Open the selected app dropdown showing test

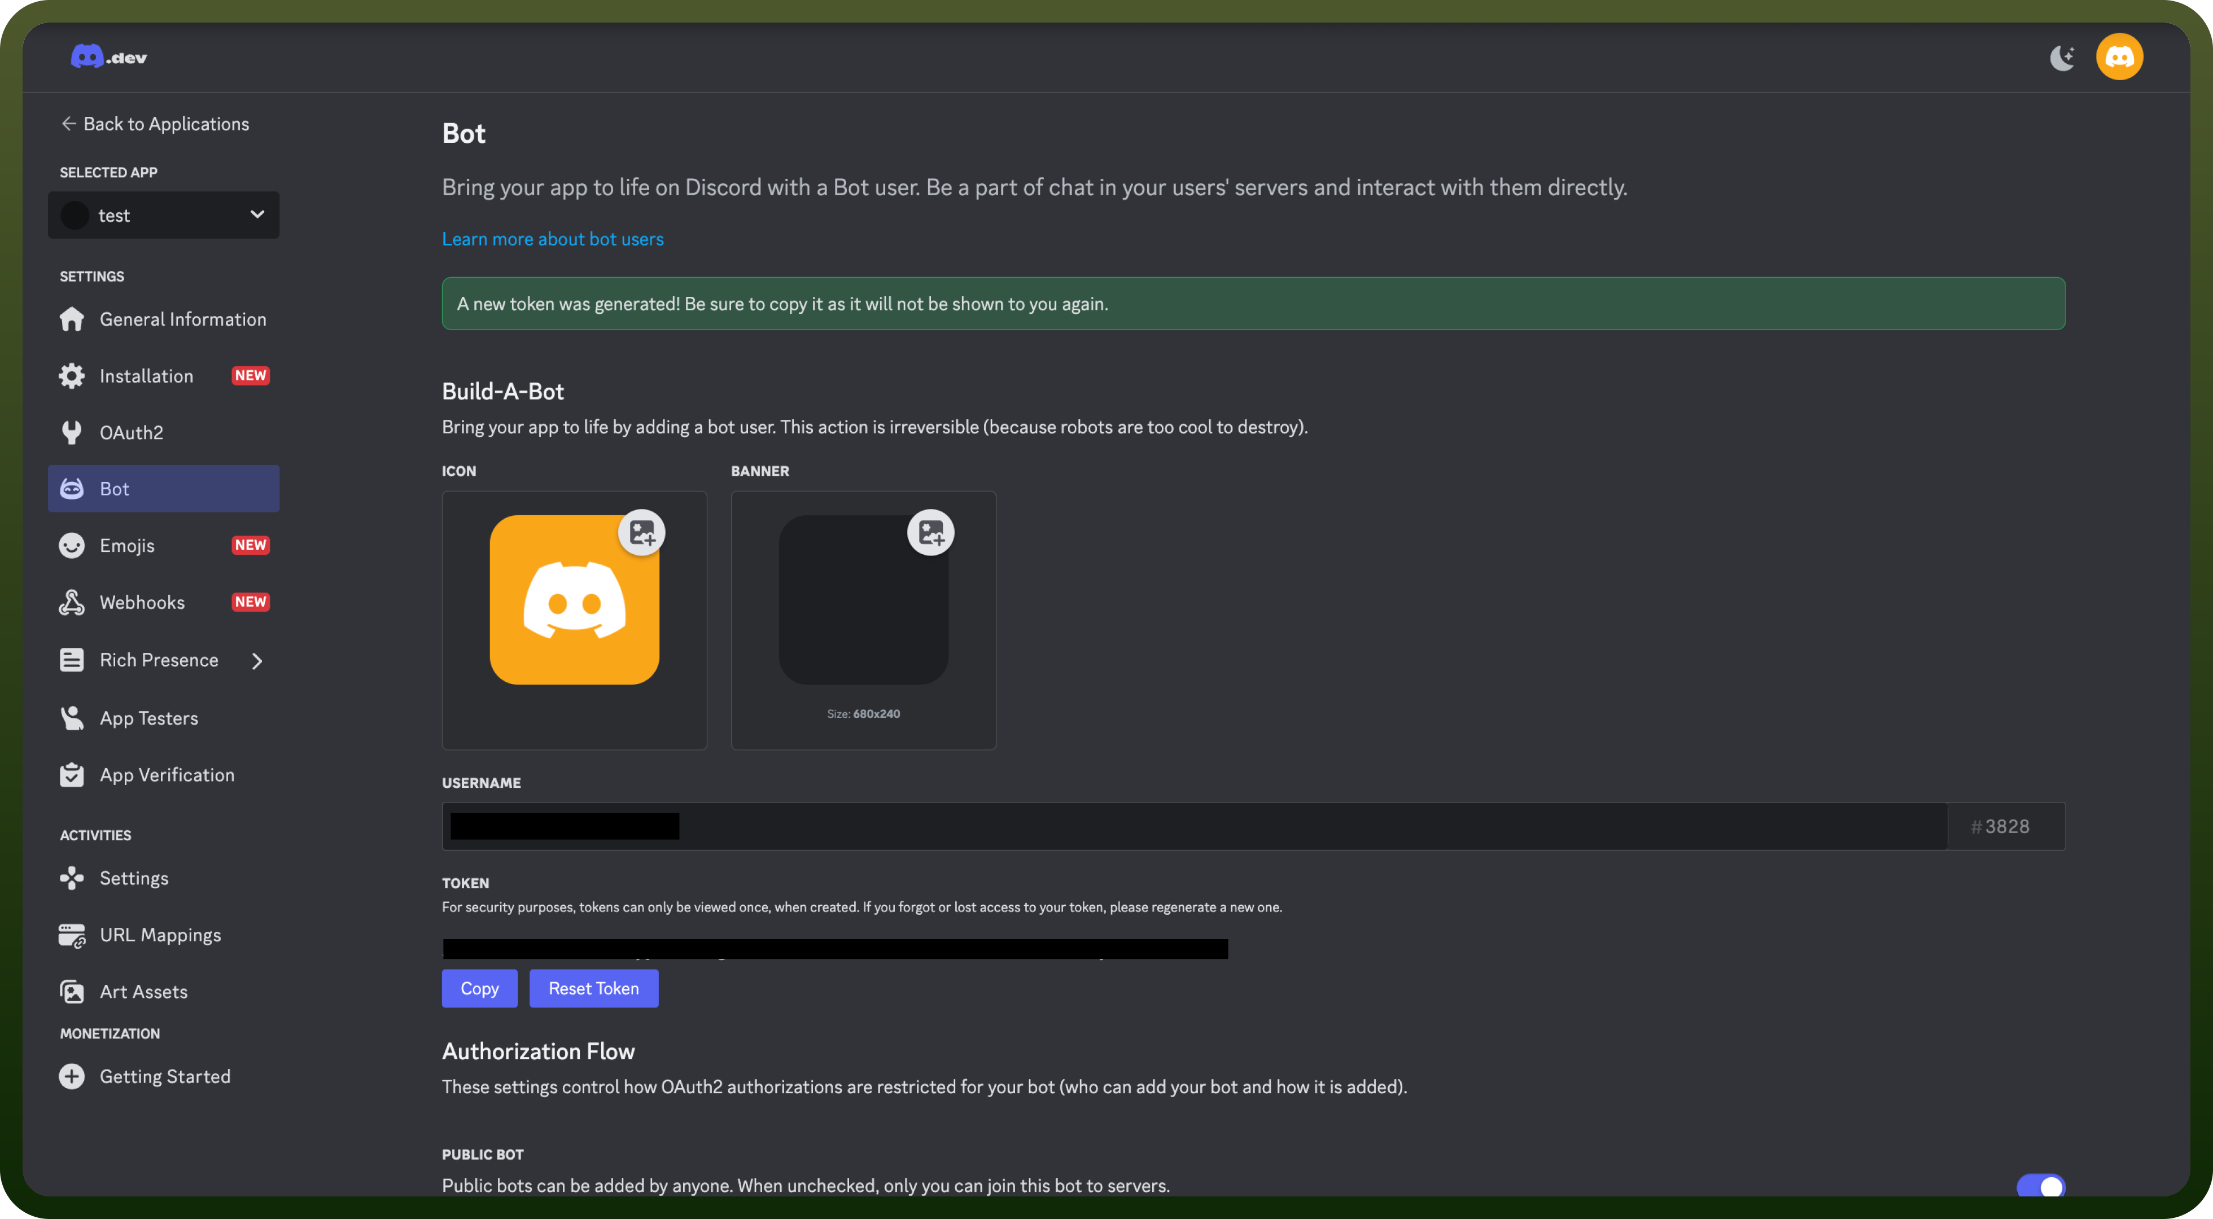click(163, 215)
